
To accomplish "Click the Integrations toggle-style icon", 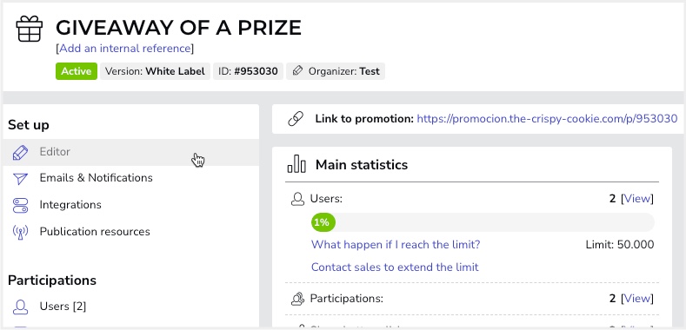I will (20, 205).
